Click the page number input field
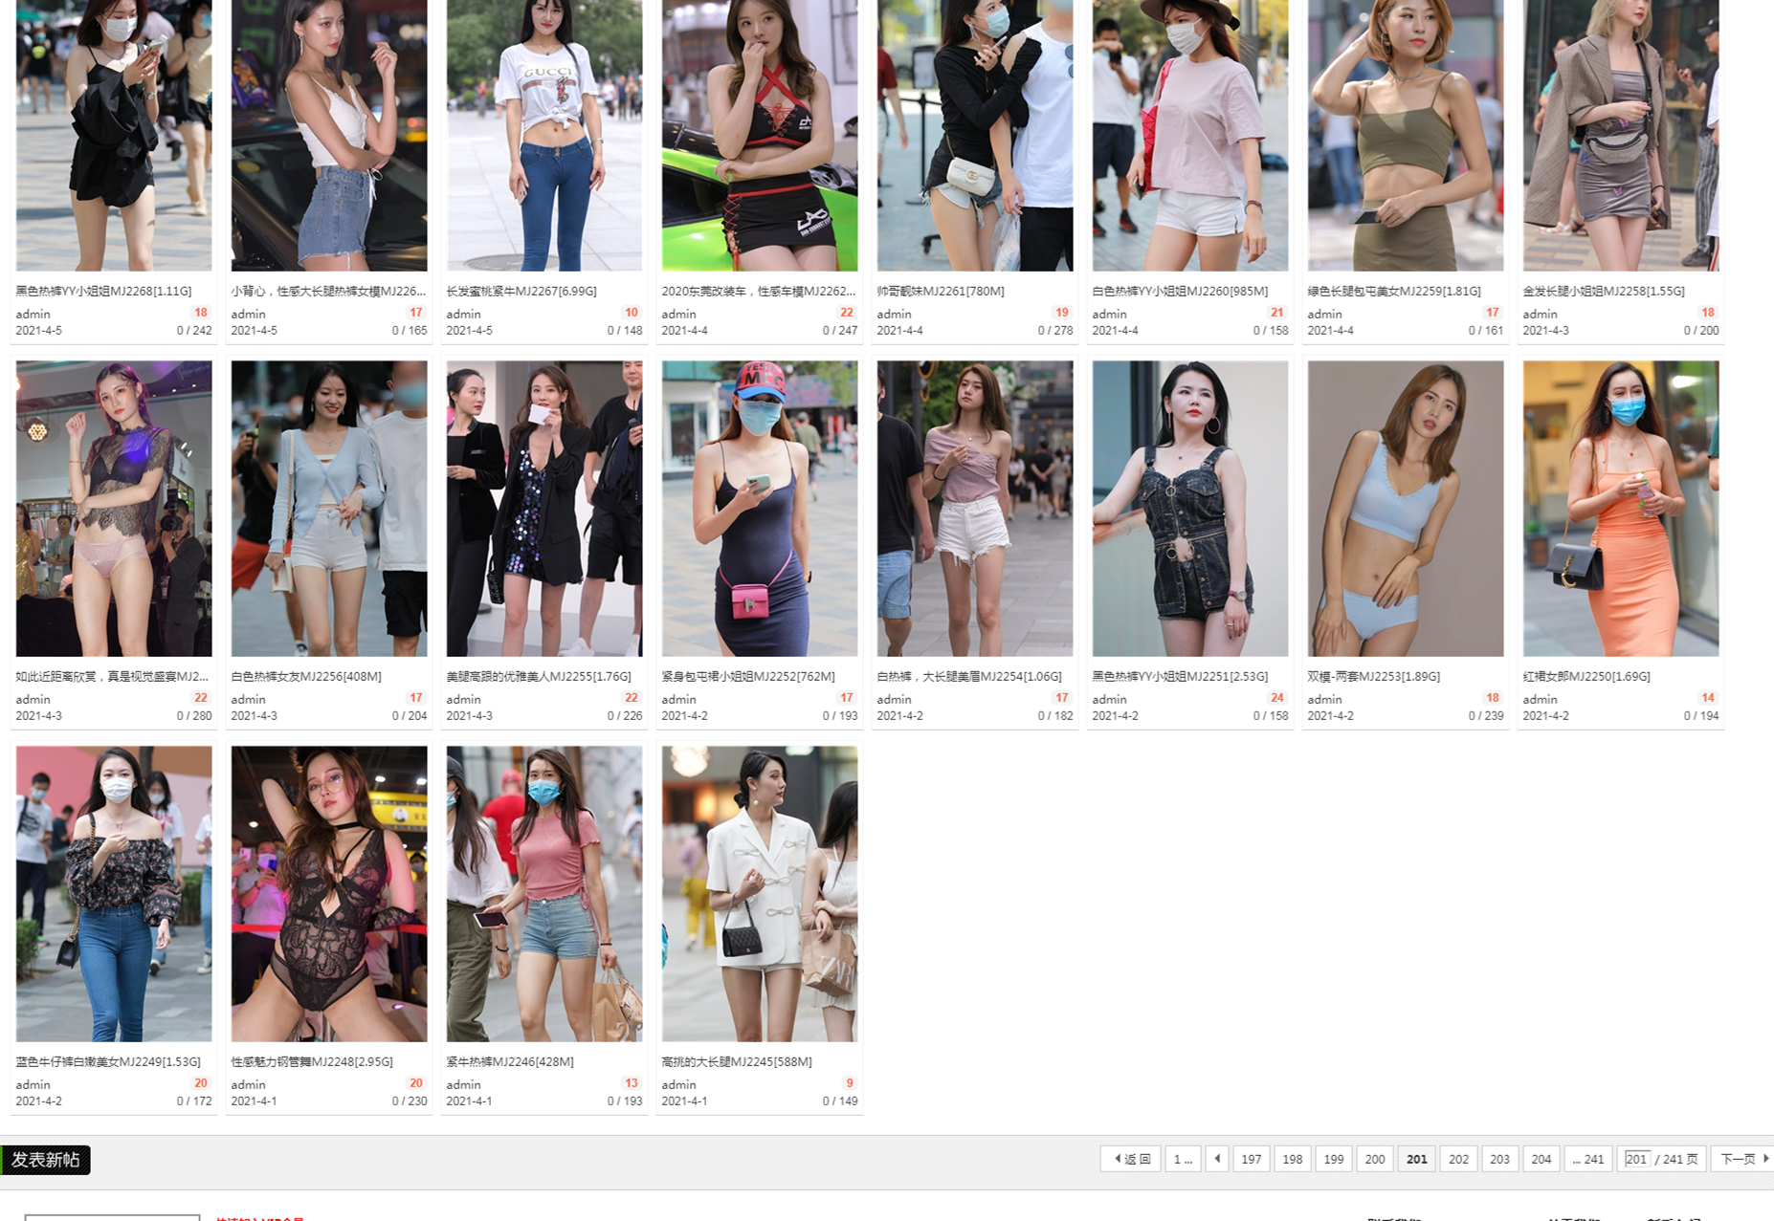This screenshot has height=1221, width=1774. coord(1637,1159)
